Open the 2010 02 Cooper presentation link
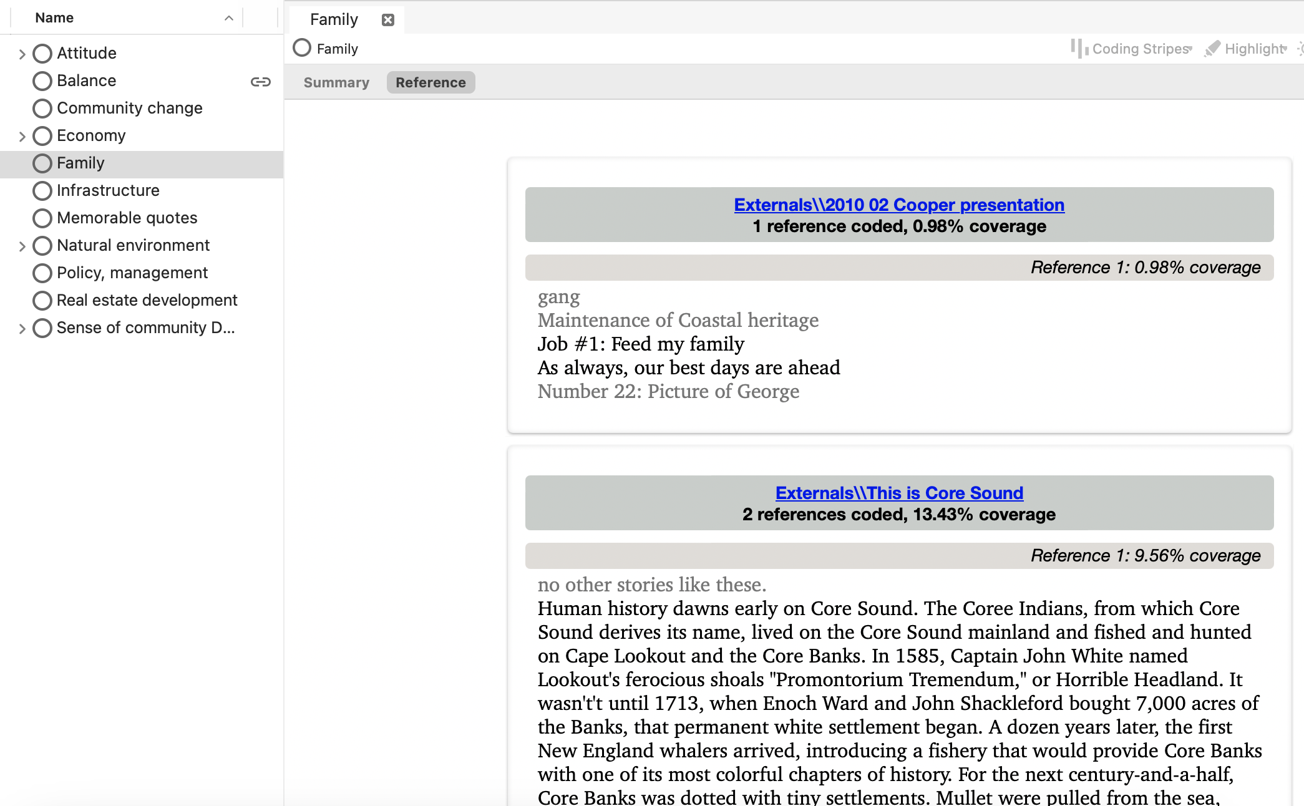The image size is (1304, 806). [899, 205]
